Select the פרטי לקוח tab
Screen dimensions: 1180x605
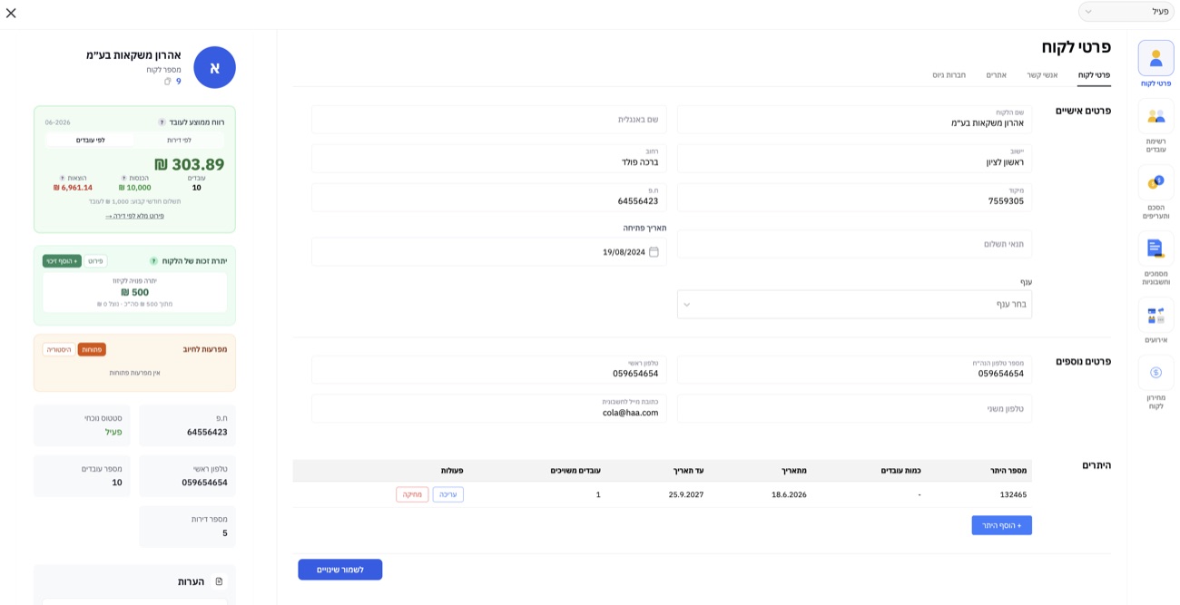pos(1094,75)
